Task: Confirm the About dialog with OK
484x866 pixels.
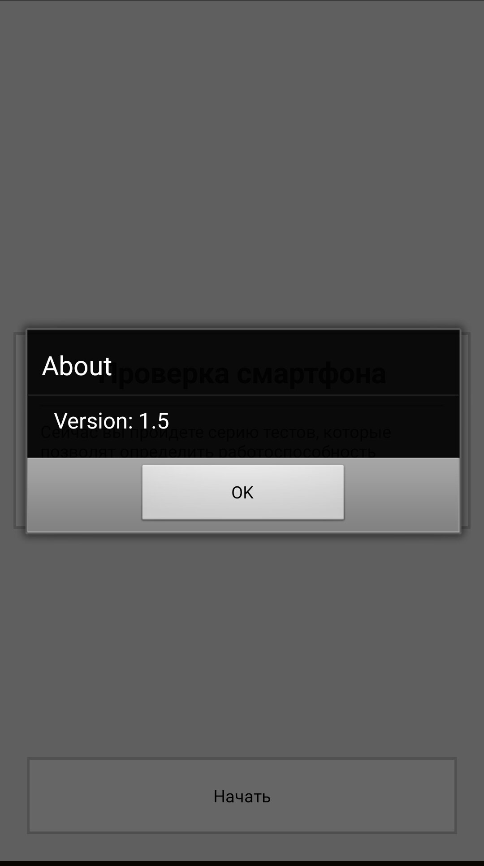Action: (242, 492)
